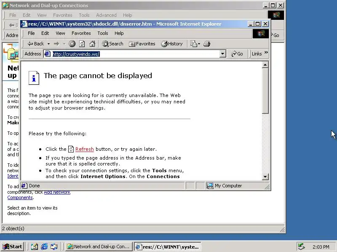The width and height of the screenshot is (337, 252).
Task: Open the Favorites toolbar button
Action: coord(142,44)
